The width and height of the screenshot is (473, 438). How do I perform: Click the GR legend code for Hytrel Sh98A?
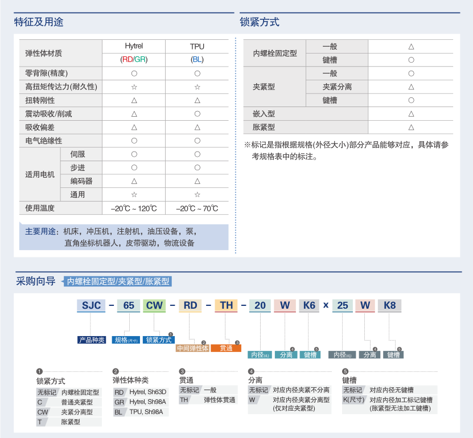point(119,402)
